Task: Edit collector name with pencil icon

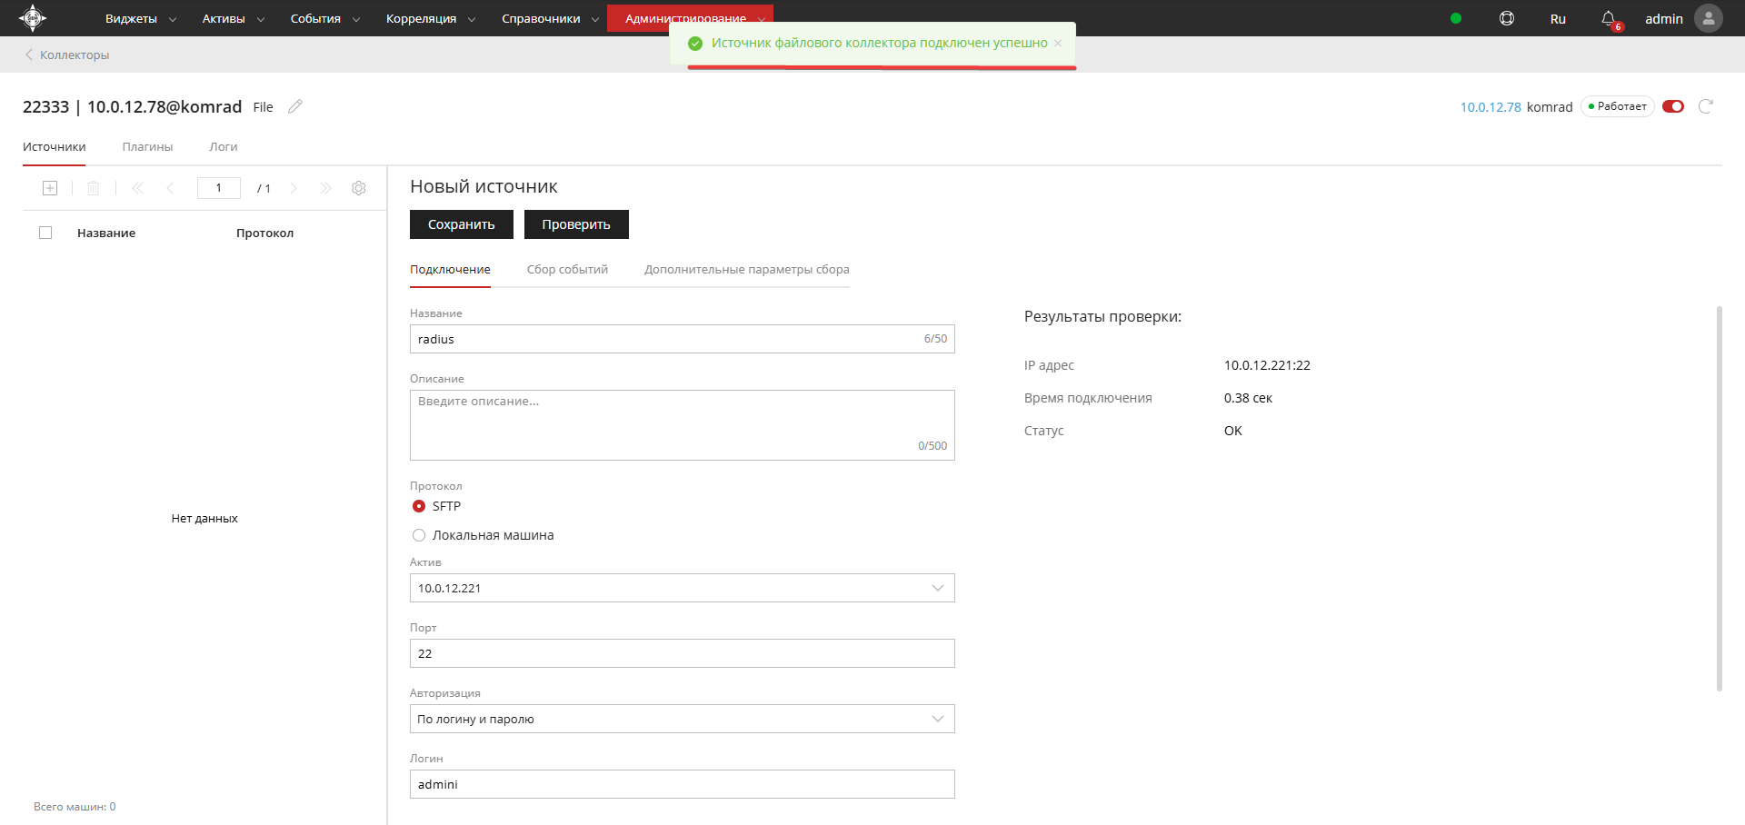Action: [295, 106]
